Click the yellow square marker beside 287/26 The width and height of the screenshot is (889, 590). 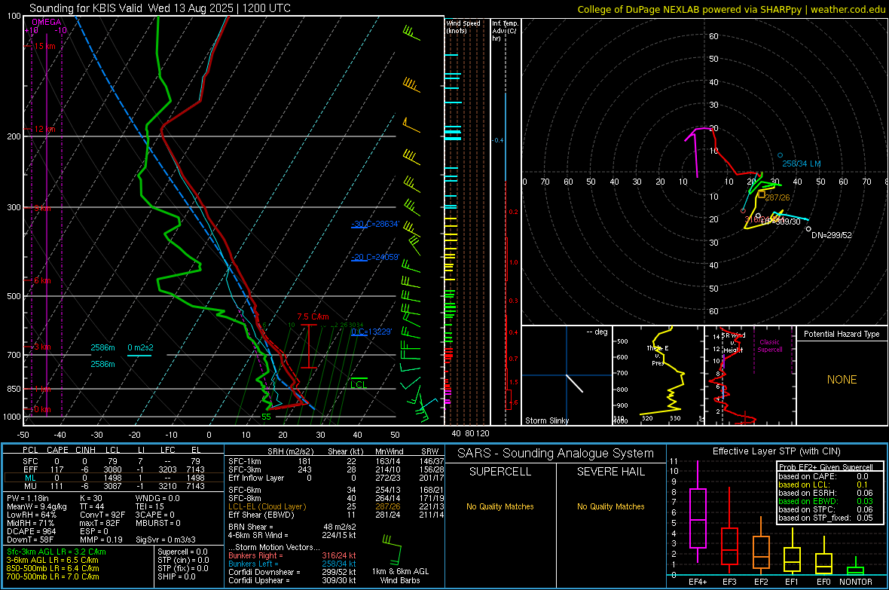(x=762, y=194)
